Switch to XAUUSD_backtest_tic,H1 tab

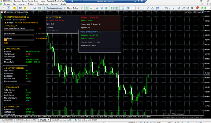[62, 120]
